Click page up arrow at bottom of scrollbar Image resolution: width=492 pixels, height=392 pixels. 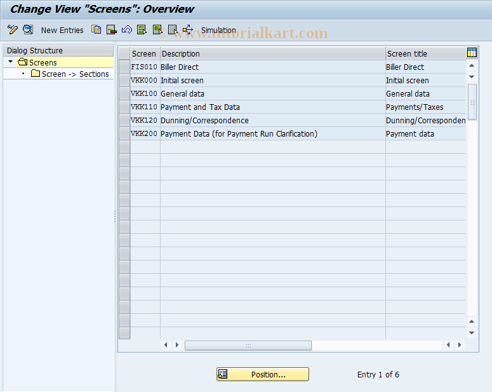(472, 321)
